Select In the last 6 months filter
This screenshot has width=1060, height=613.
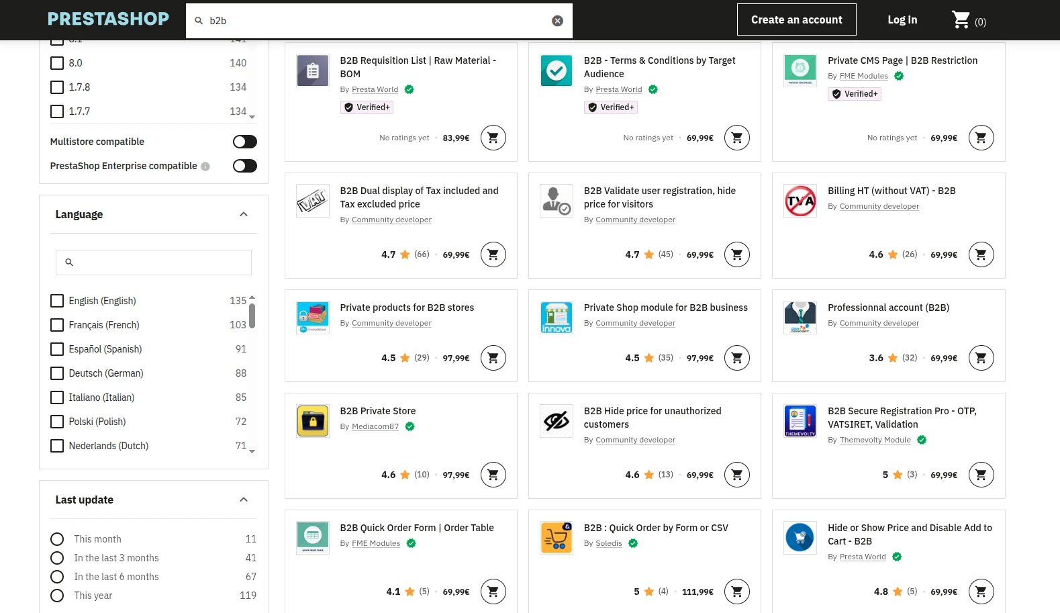57,577
